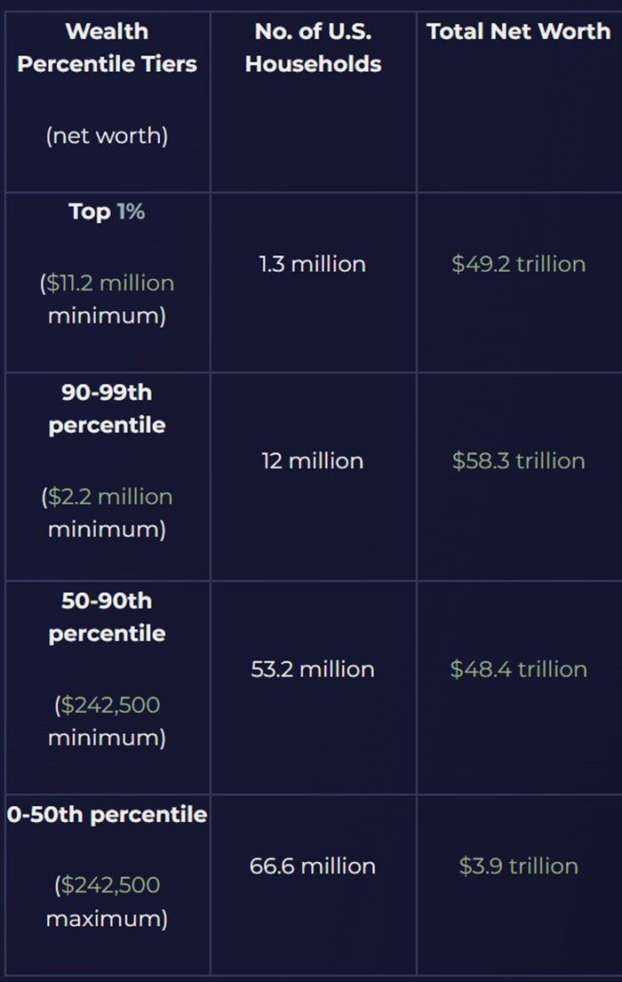Select the "No. of U.S. Households" header
Screen dimensions: 622x982
pyautogui.click(x=313, y=48)
